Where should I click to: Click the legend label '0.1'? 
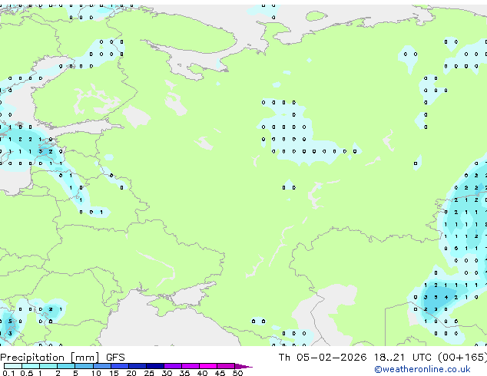[x=8, y=373]
